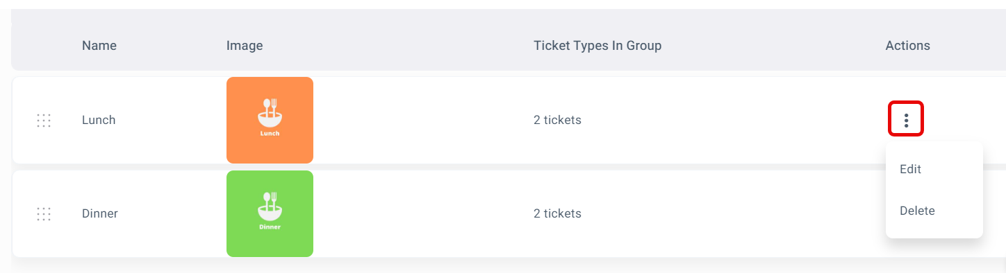Click Dinner's 2 tickets count

tap(557, 213)
